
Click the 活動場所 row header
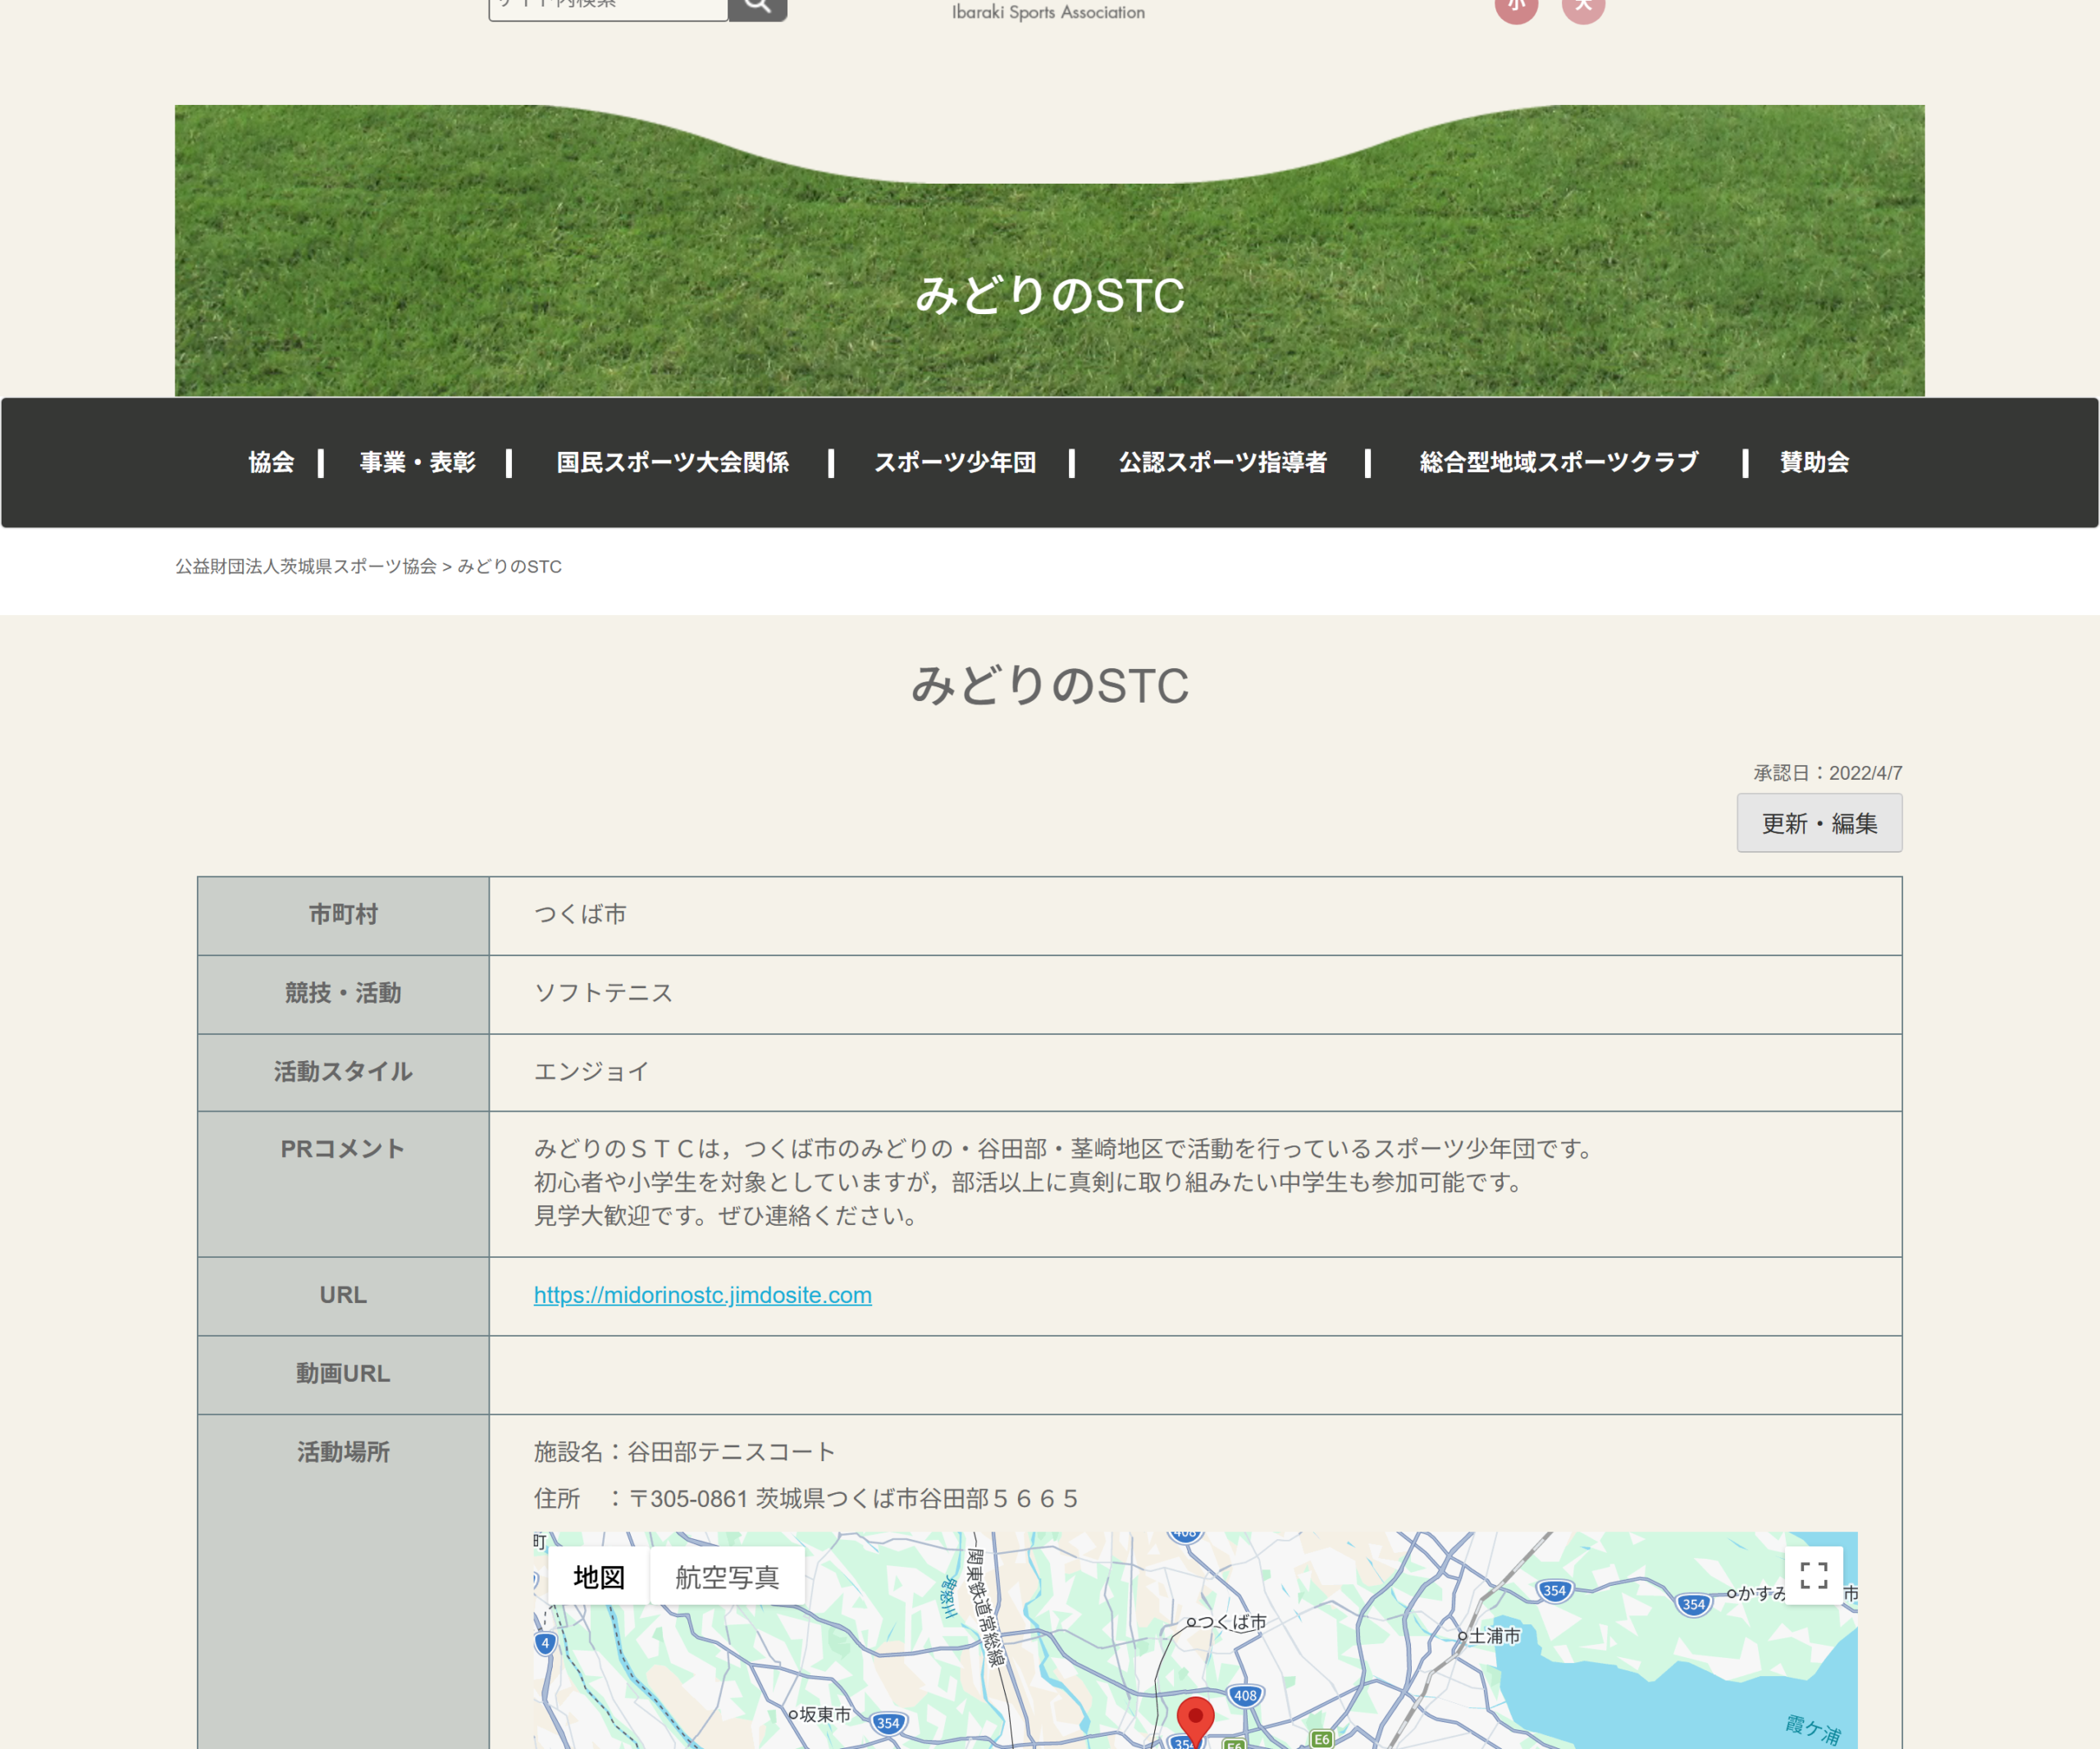343,1582
